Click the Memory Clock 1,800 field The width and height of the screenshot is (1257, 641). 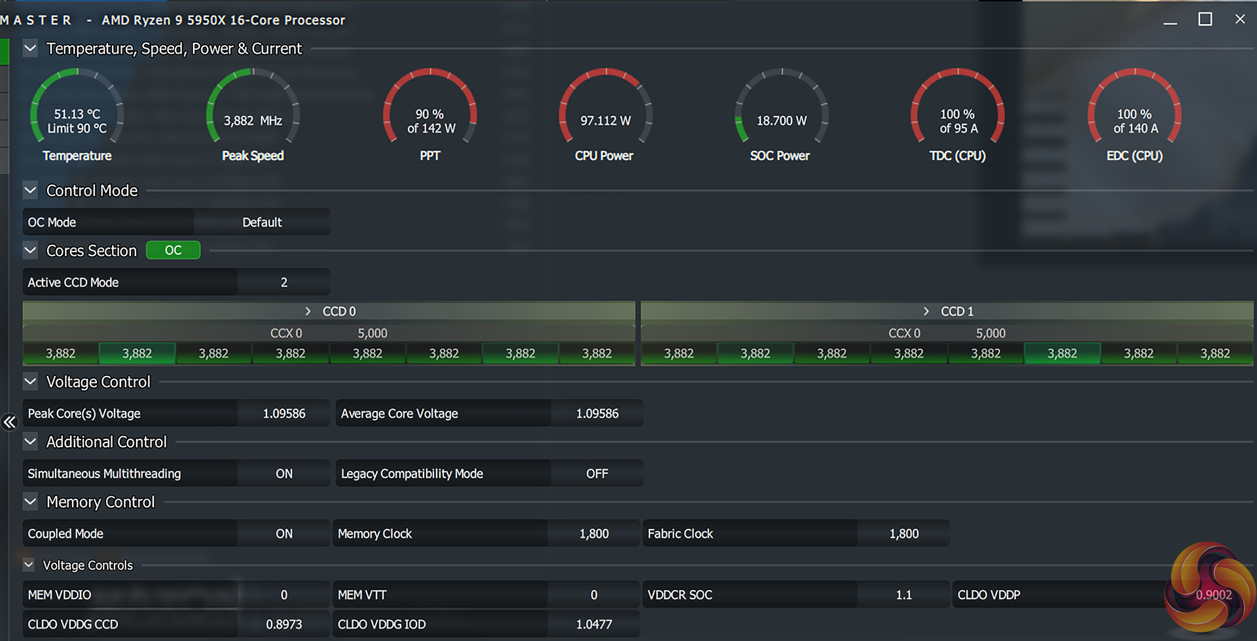(x=593, y=534)
